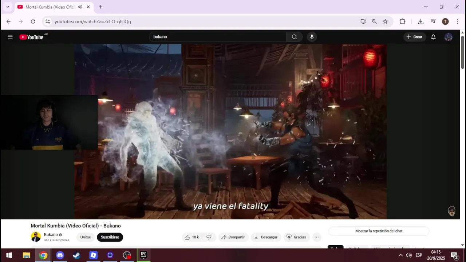Viewport: 466px width, 262px height.
Task: Open the Windows Start menu
Action: point(9,255)
